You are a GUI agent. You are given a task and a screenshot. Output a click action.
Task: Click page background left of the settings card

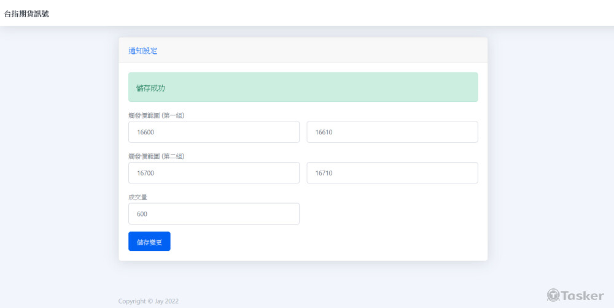click(58, 153)
